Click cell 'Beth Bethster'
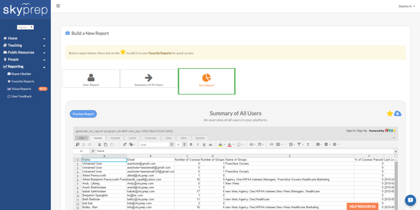420x210 pixels. 104,200
